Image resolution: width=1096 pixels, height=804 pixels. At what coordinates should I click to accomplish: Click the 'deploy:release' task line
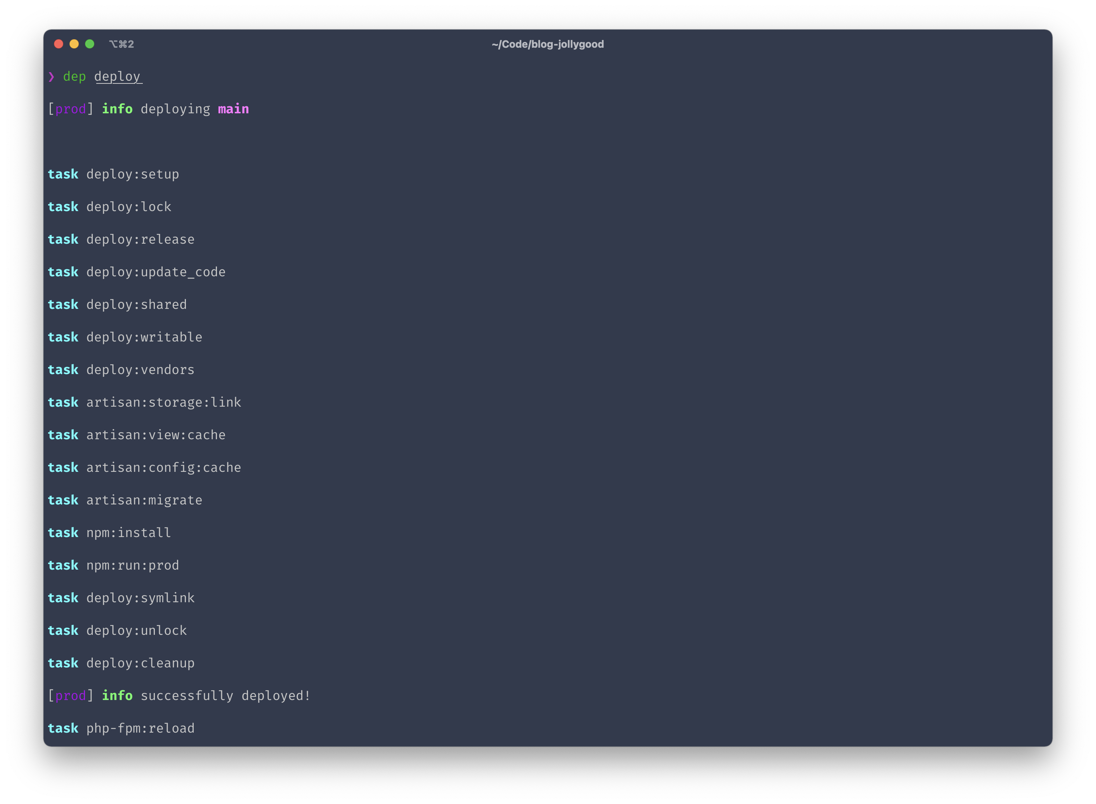pyautogui.click(x=121, y=239)
